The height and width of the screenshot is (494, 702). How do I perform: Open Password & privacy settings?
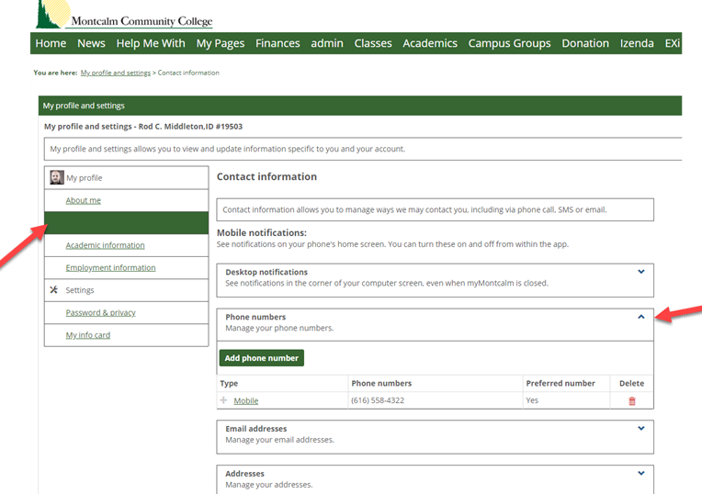[101, 312]
